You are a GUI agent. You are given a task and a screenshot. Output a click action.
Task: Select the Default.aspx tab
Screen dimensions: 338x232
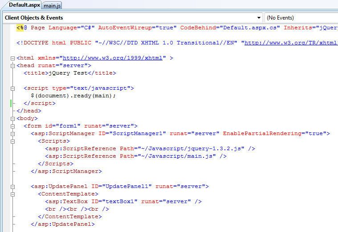24,5
